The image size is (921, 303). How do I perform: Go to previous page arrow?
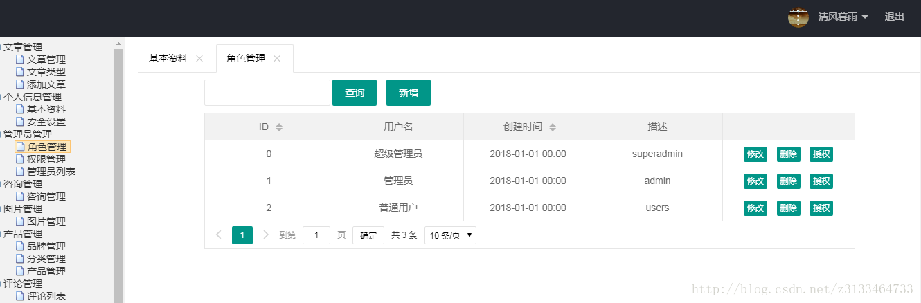tap(219, 235)
